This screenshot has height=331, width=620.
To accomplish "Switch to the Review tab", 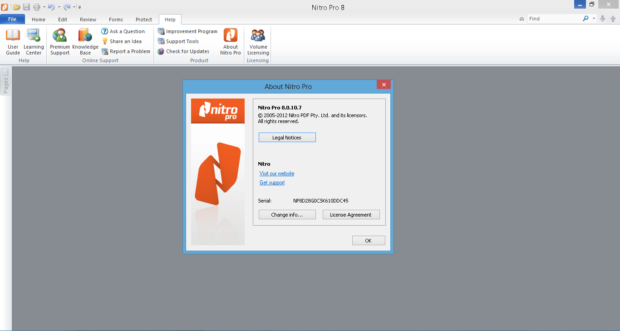I will click(x=88, y=20).
